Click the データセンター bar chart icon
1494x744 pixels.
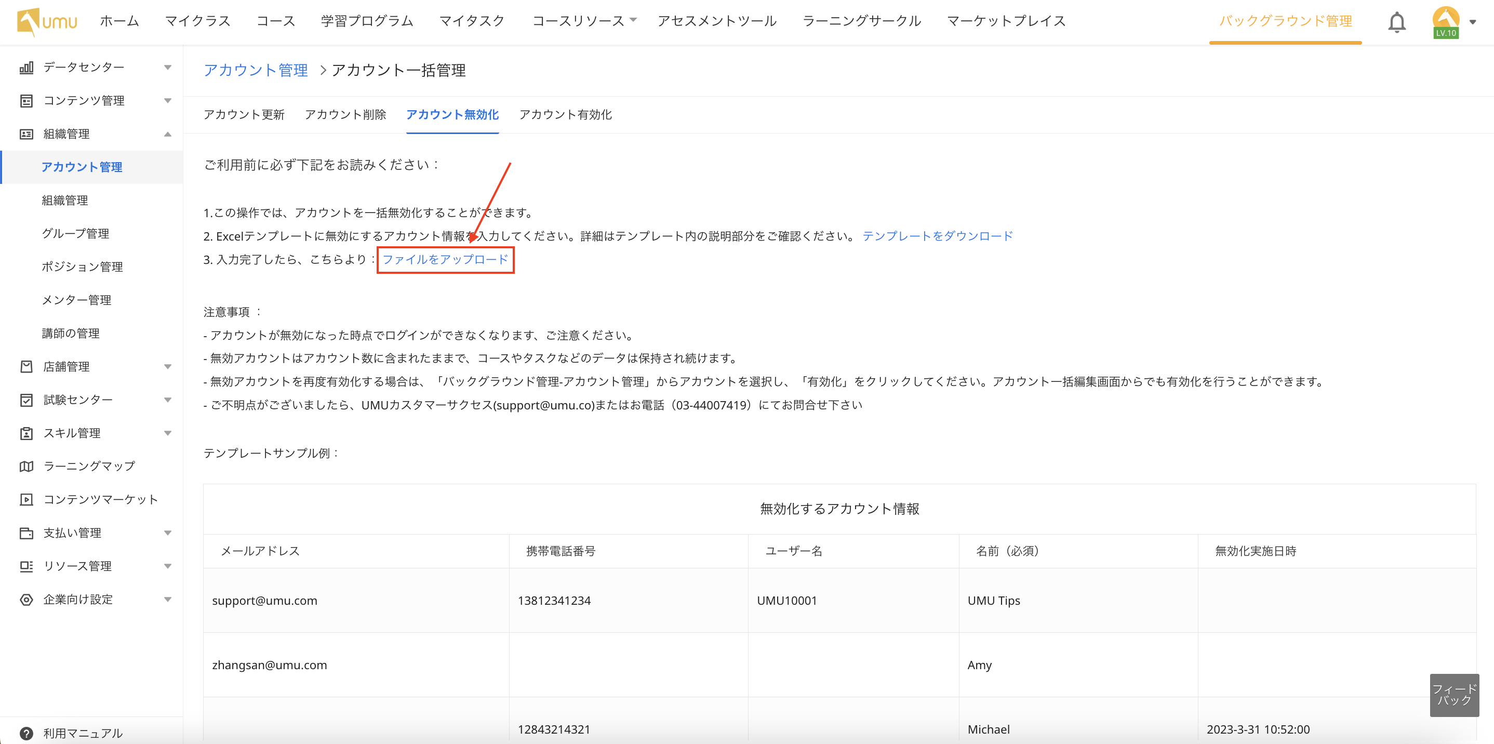click(x=26, y=67)
